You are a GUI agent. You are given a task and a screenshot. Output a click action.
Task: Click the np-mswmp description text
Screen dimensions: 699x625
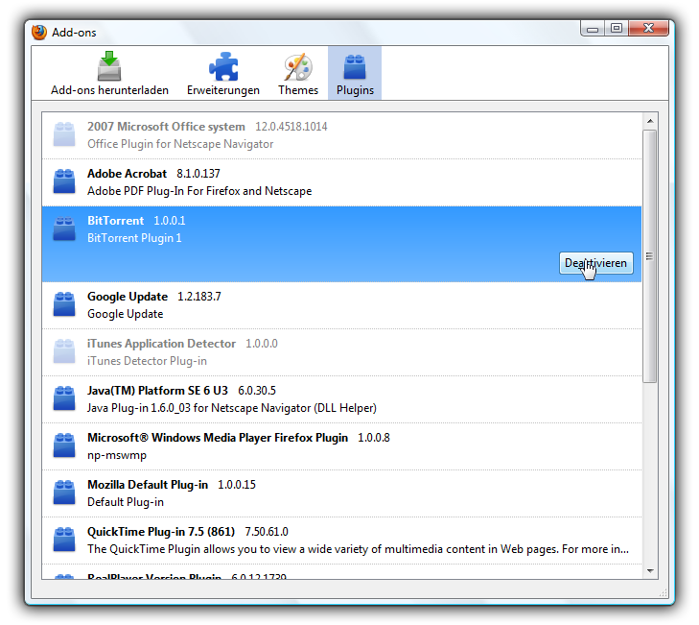click(117, 455)
